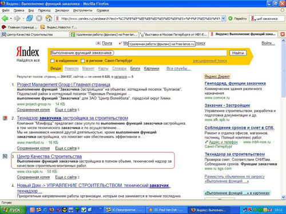This screenshot has width=286, height=214.
Task: Reload the page with refresh icon
Action: pyautogui.click(x=30, y=18)
